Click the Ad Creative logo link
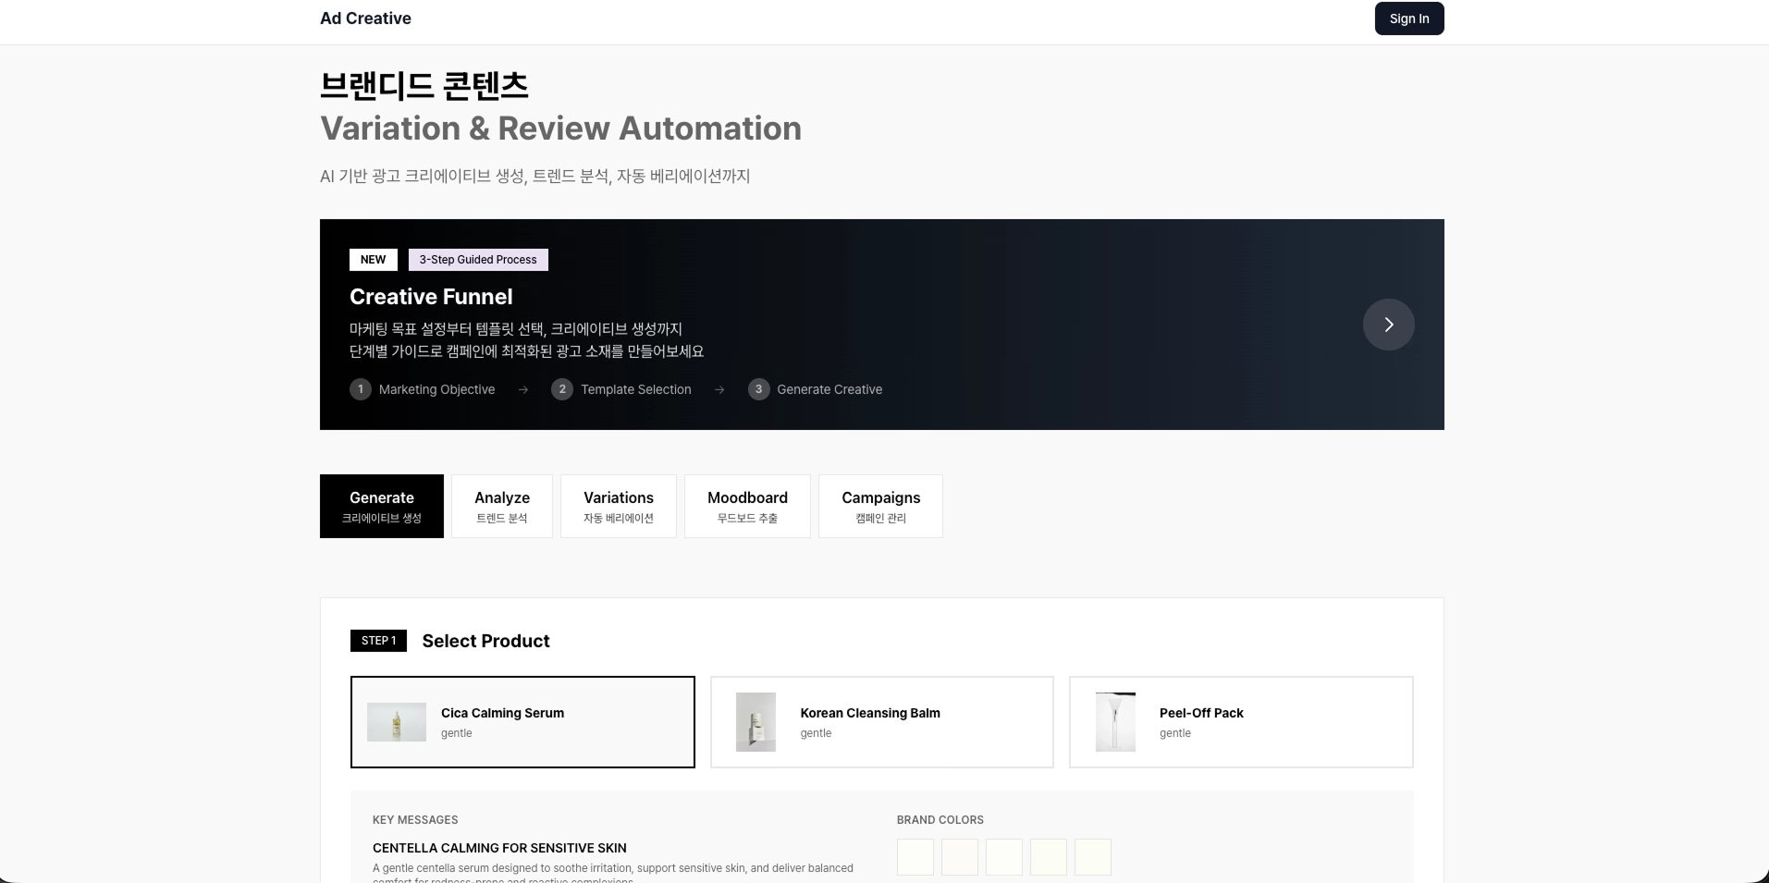 pyautogui.click(x=365, y=18)
